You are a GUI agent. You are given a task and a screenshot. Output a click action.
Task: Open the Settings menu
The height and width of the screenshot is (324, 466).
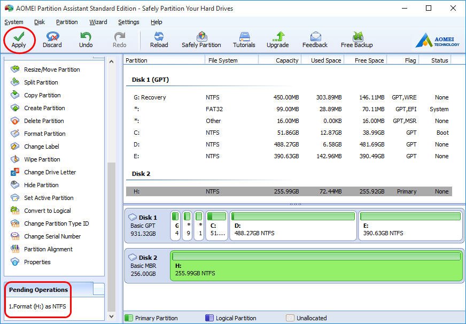click(129, 22)
